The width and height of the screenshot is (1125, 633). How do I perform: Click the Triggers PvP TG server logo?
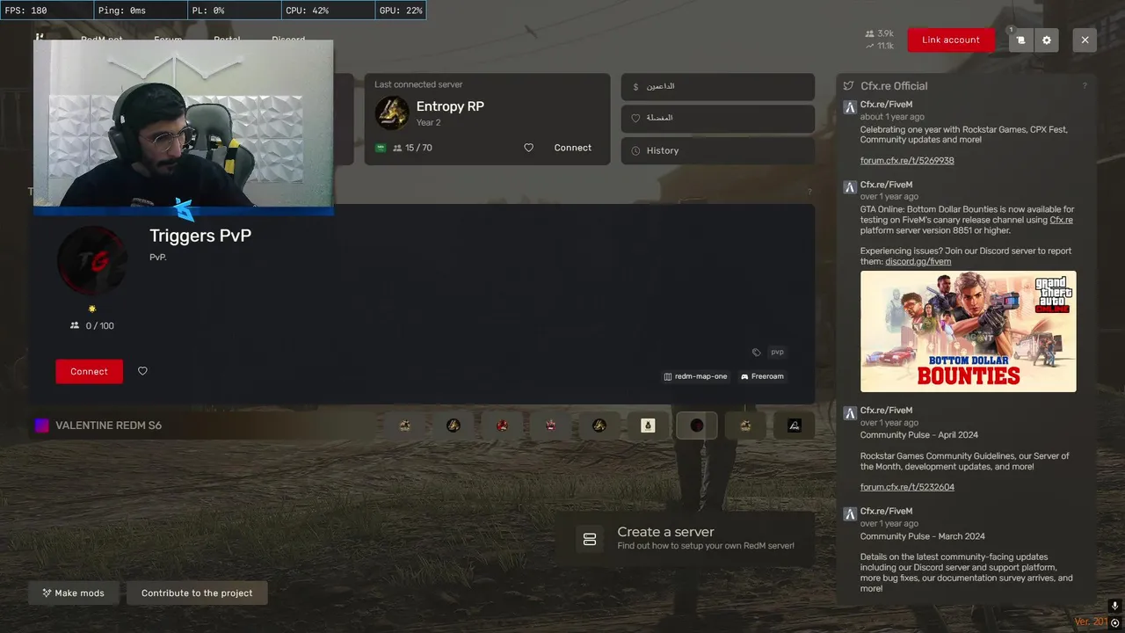point(92,261)
